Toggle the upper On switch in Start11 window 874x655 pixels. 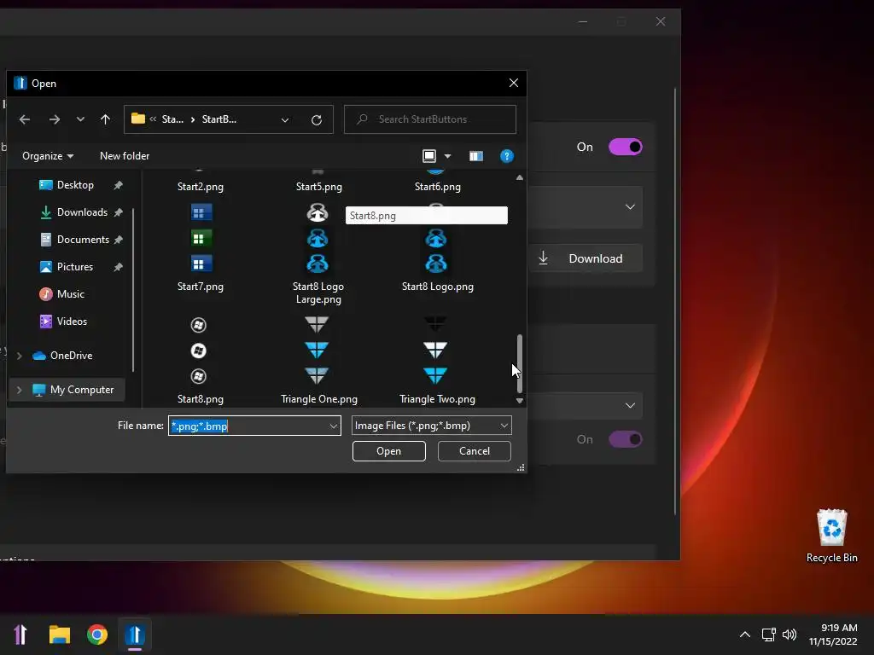pyautogui.click(x=626, y=147)
